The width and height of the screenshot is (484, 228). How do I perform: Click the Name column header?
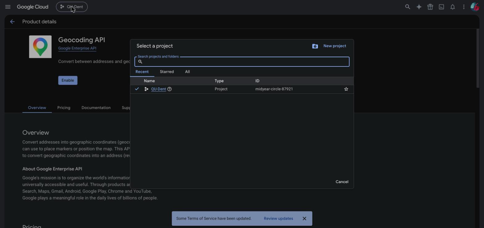149,81
